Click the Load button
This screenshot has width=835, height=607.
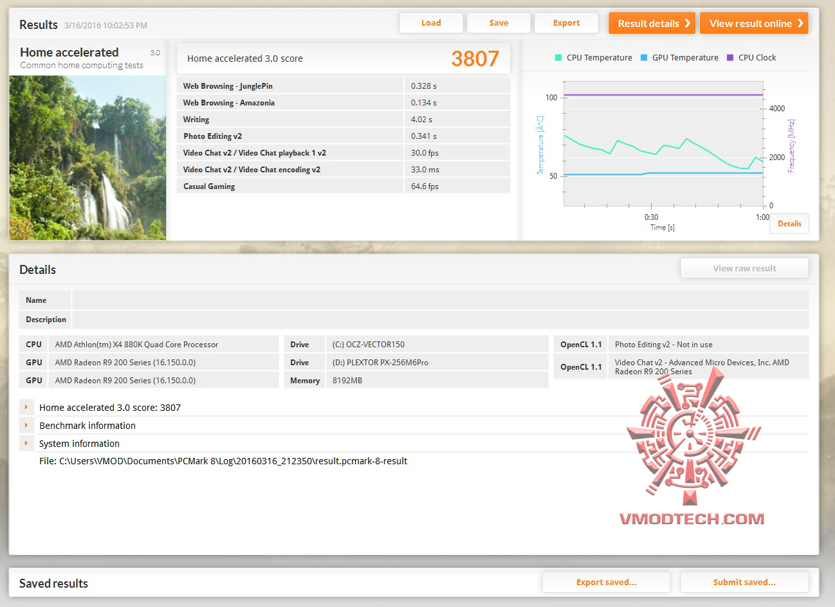pos(431,23)
